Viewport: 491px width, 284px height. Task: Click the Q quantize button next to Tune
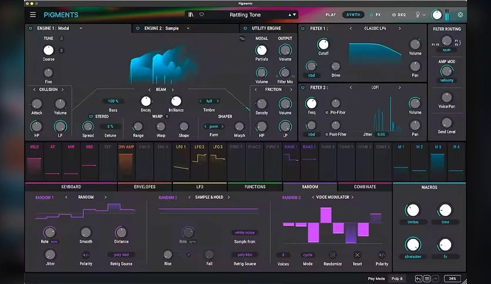click(x=61, y=50)
